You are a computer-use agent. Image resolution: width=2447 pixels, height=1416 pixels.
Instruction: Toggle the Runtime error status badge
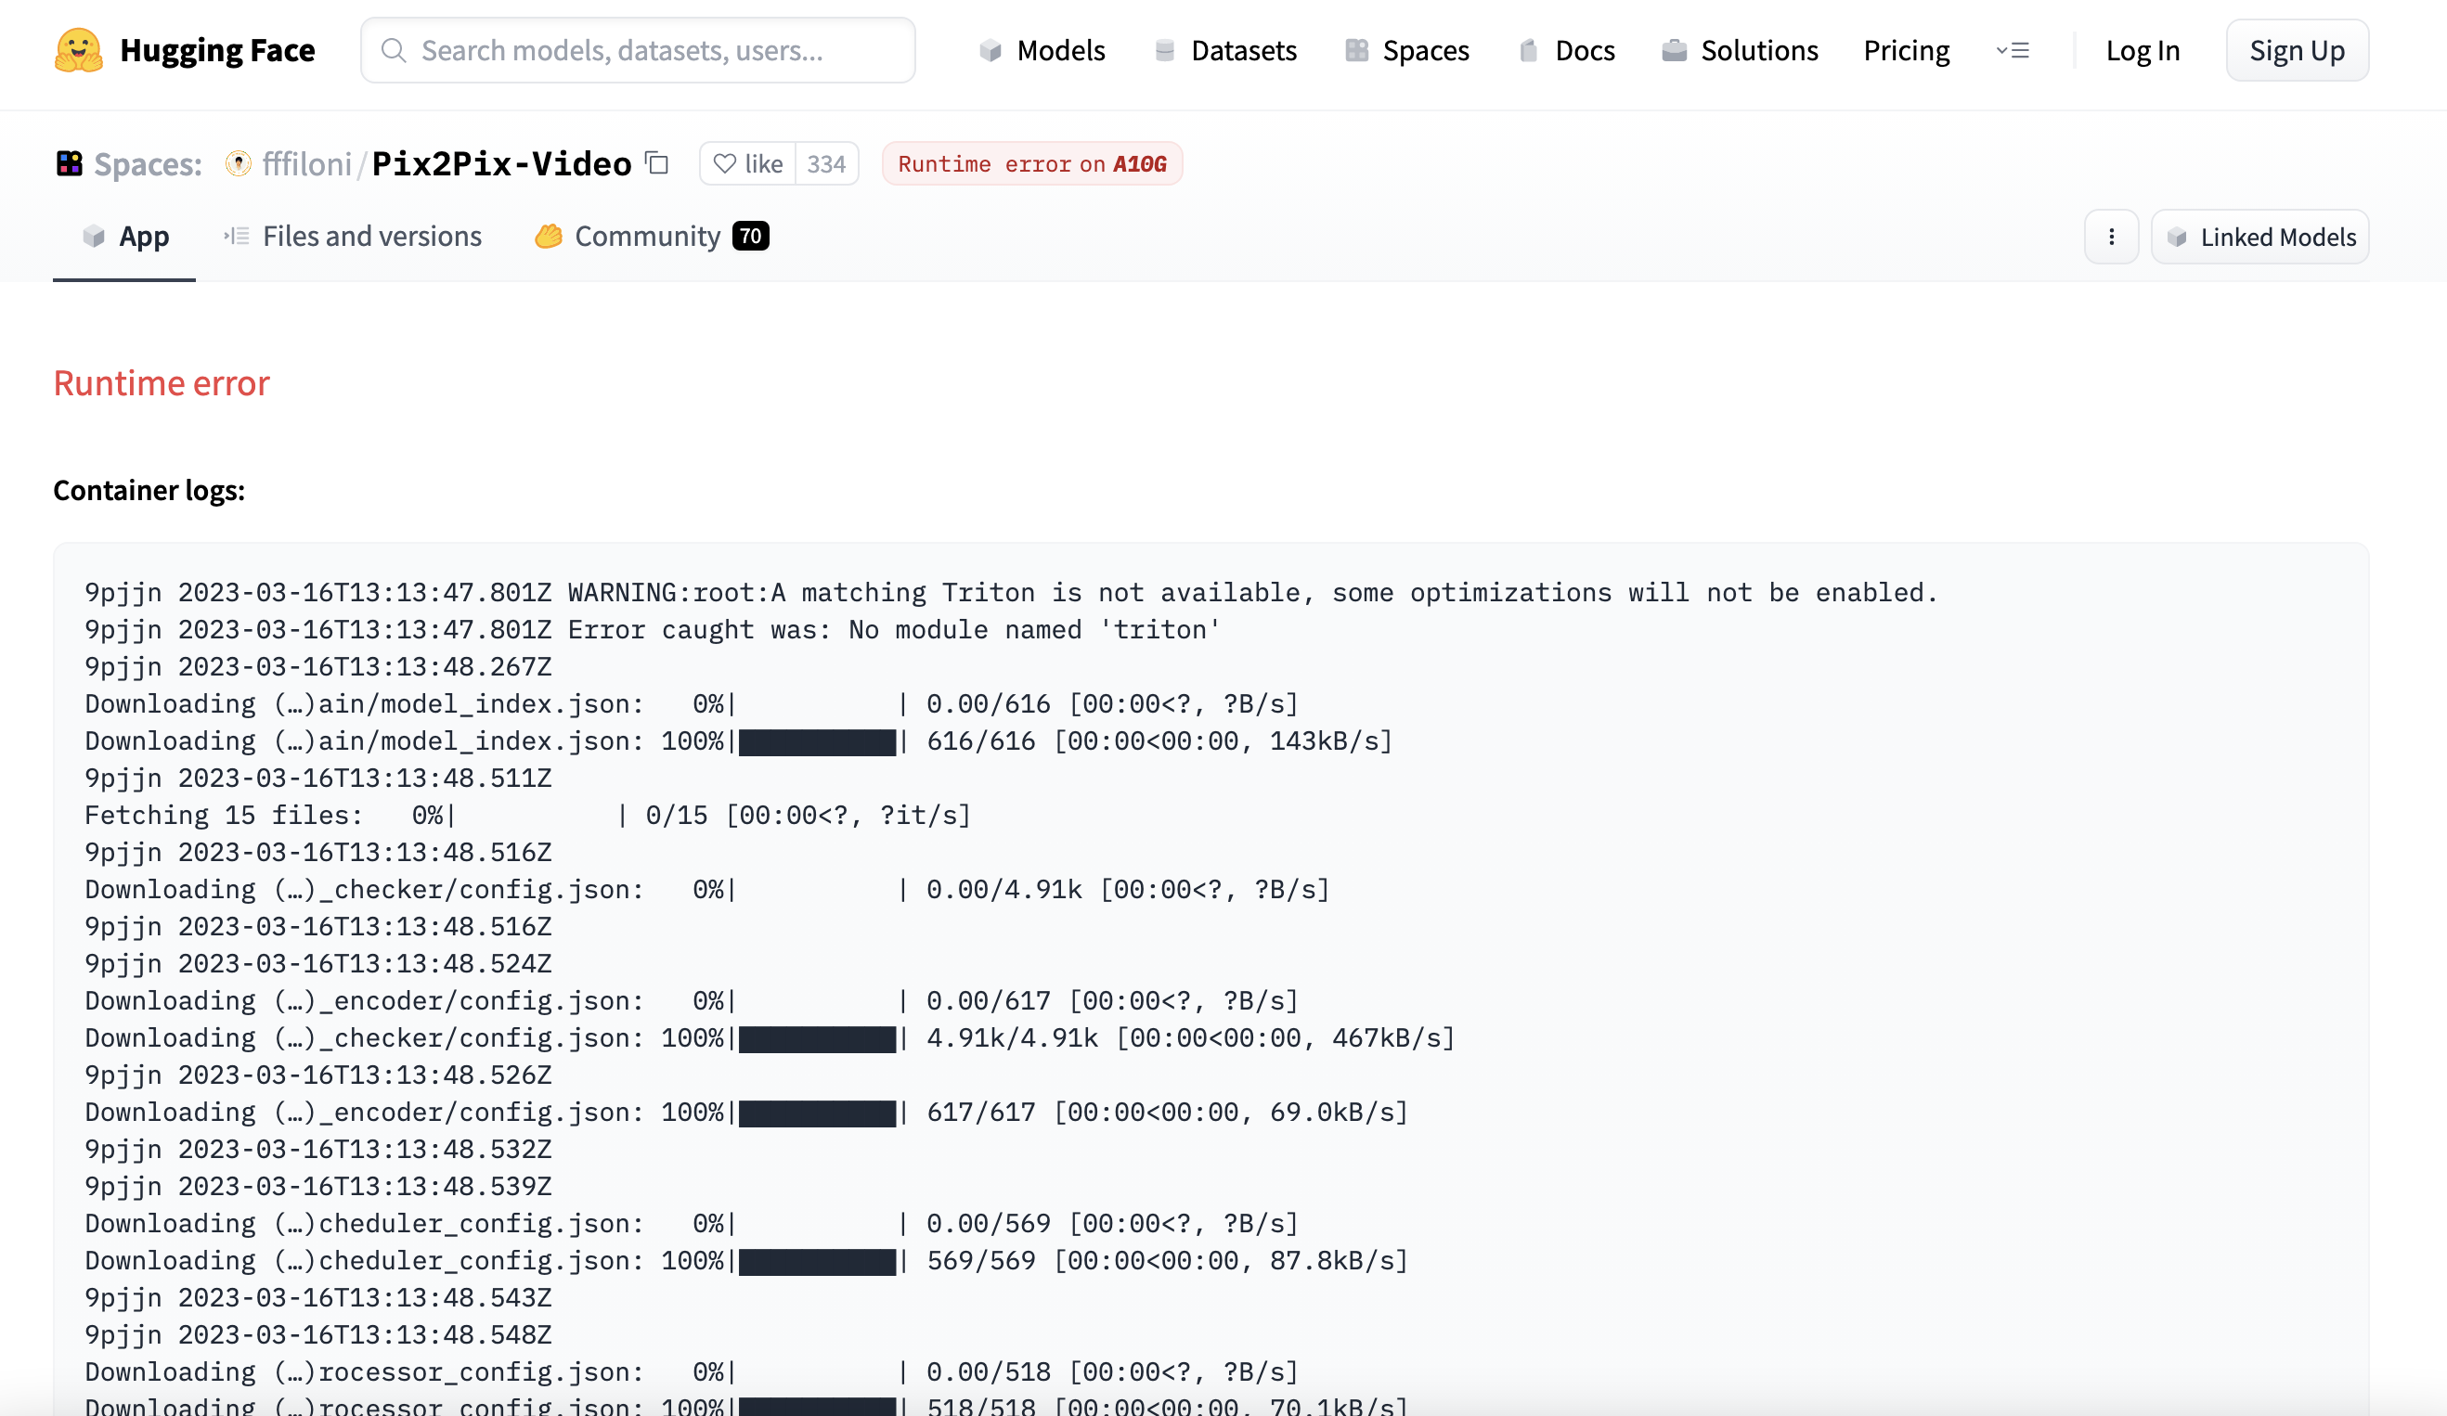pyautogui.click(x=1032, y=163)
